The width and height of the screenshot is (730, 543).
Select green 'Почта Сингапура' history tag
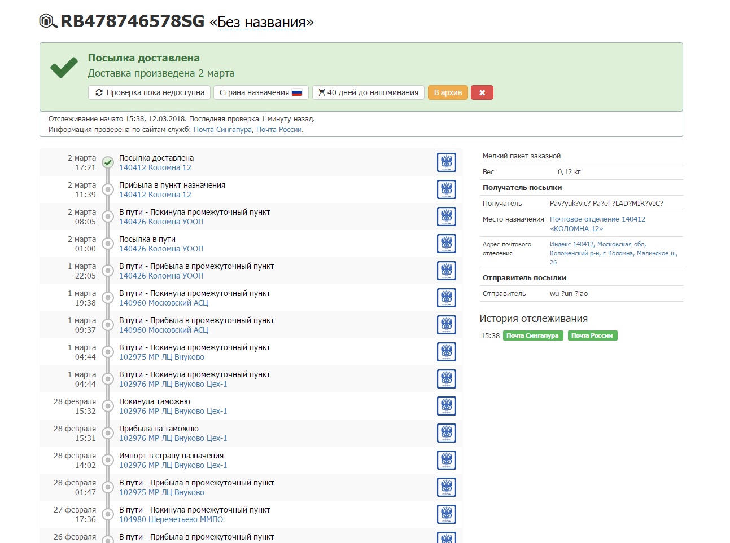pyautogui.click(x=532, y=335)
